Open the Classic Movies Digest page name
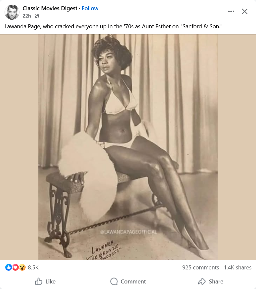The image size is (256, 289). [x=50, y=8]
